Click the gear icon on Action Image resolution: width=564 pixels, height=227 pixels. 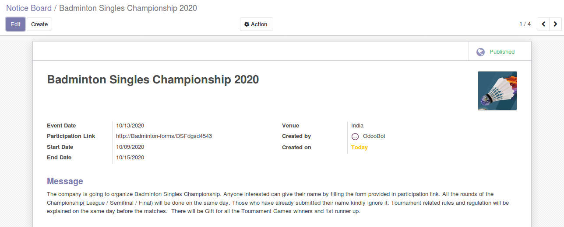247,24
